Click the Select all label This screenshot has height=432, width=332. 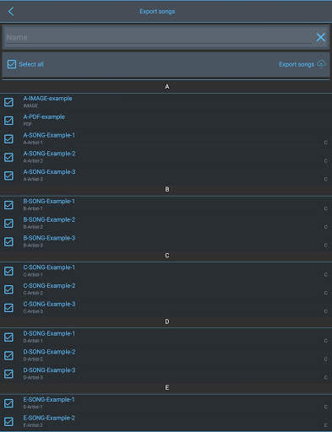(31, 64)
